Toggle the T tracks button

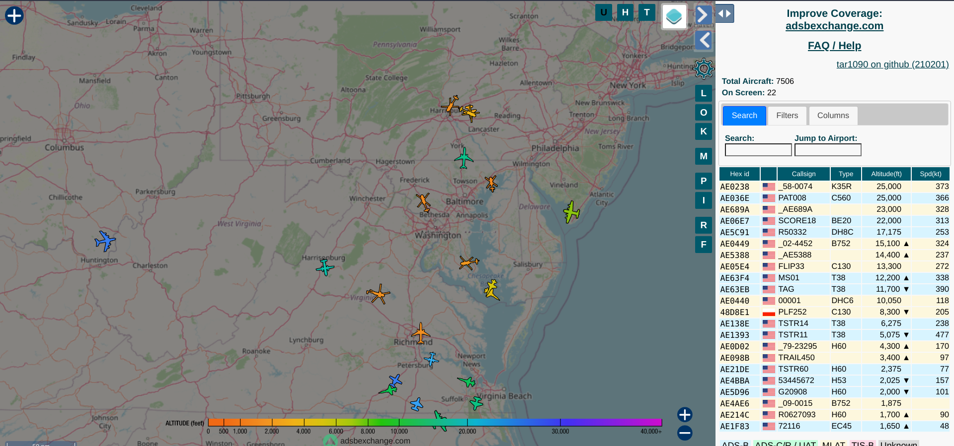click(647, 12)
